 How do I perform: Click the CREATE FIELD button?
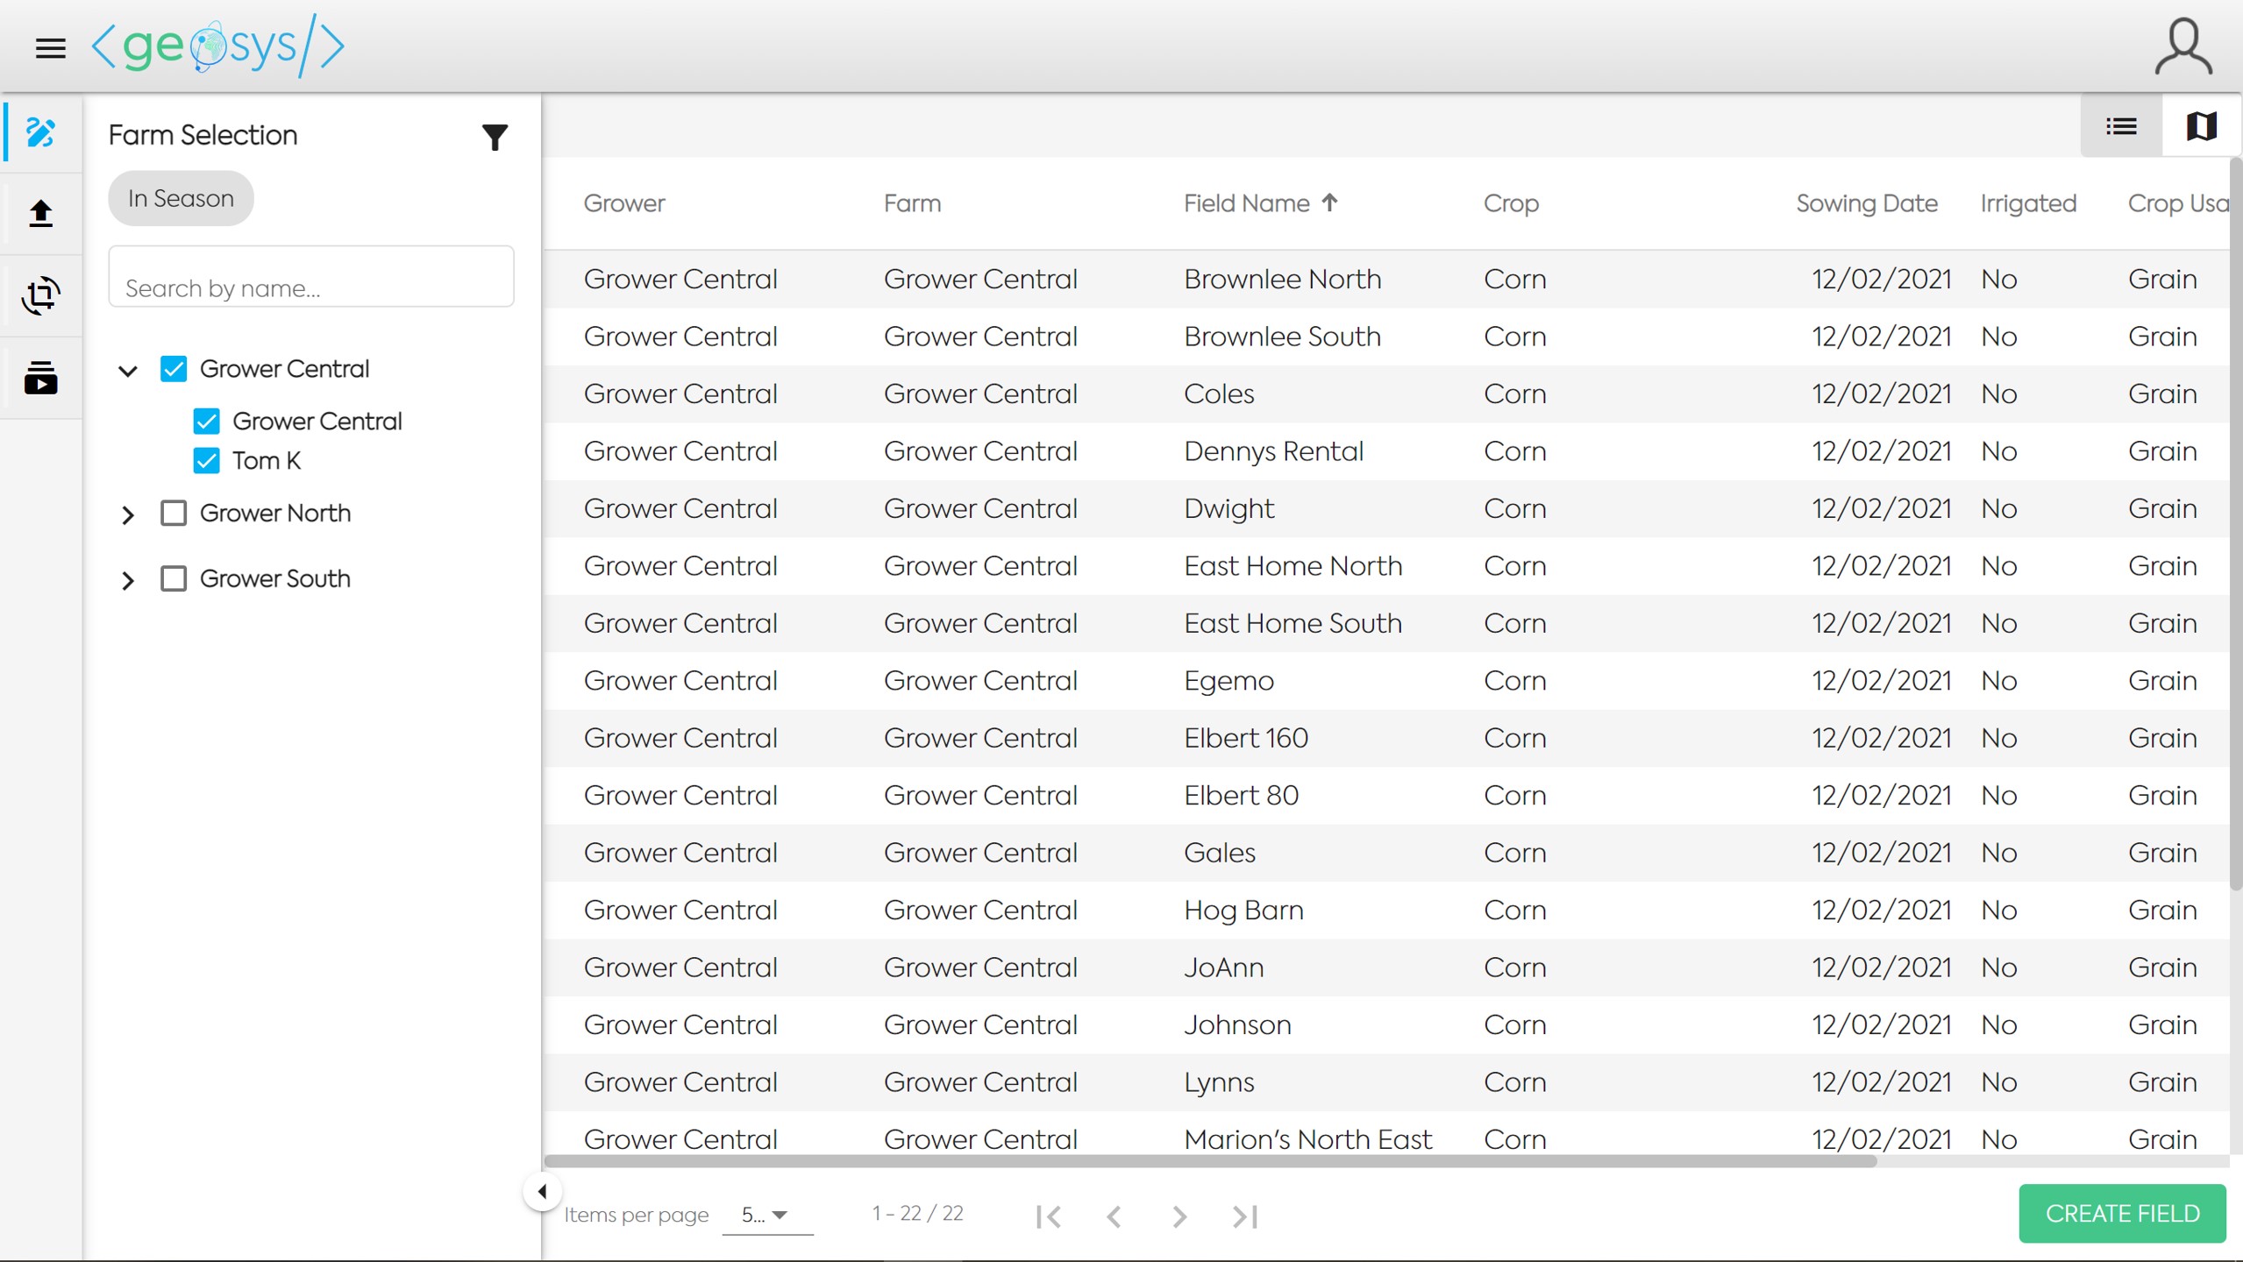[2122, 1214]
